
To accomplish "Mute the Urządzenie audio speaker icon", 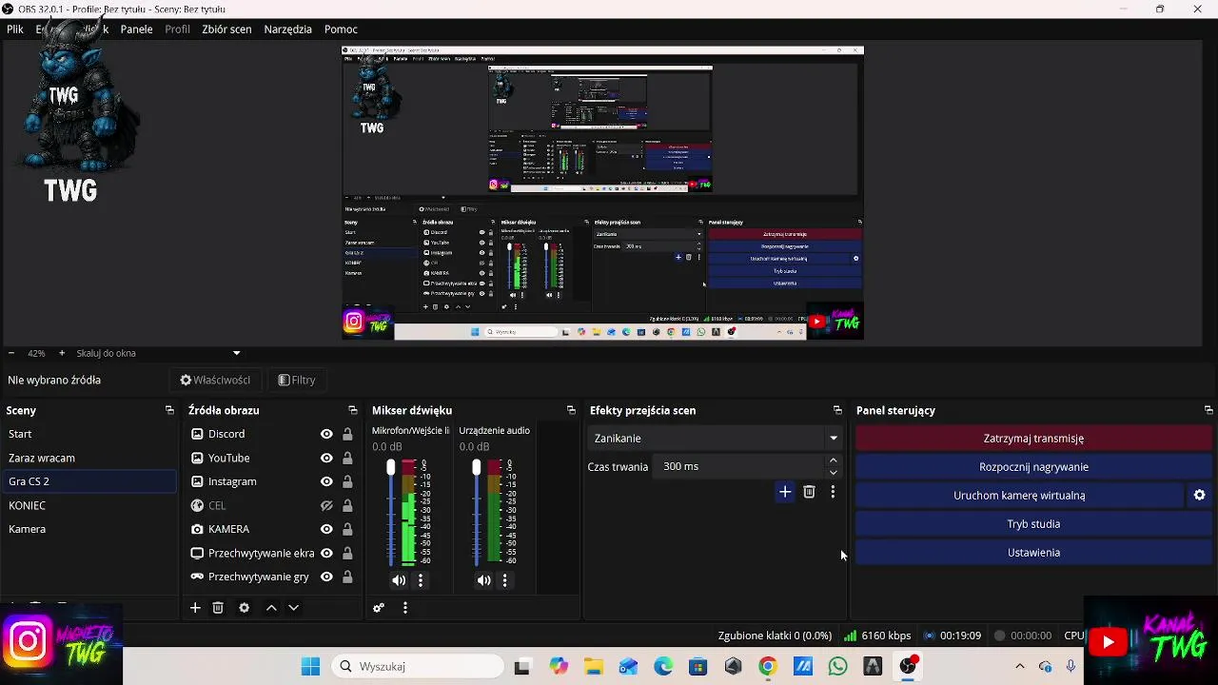I will (484, 580).
